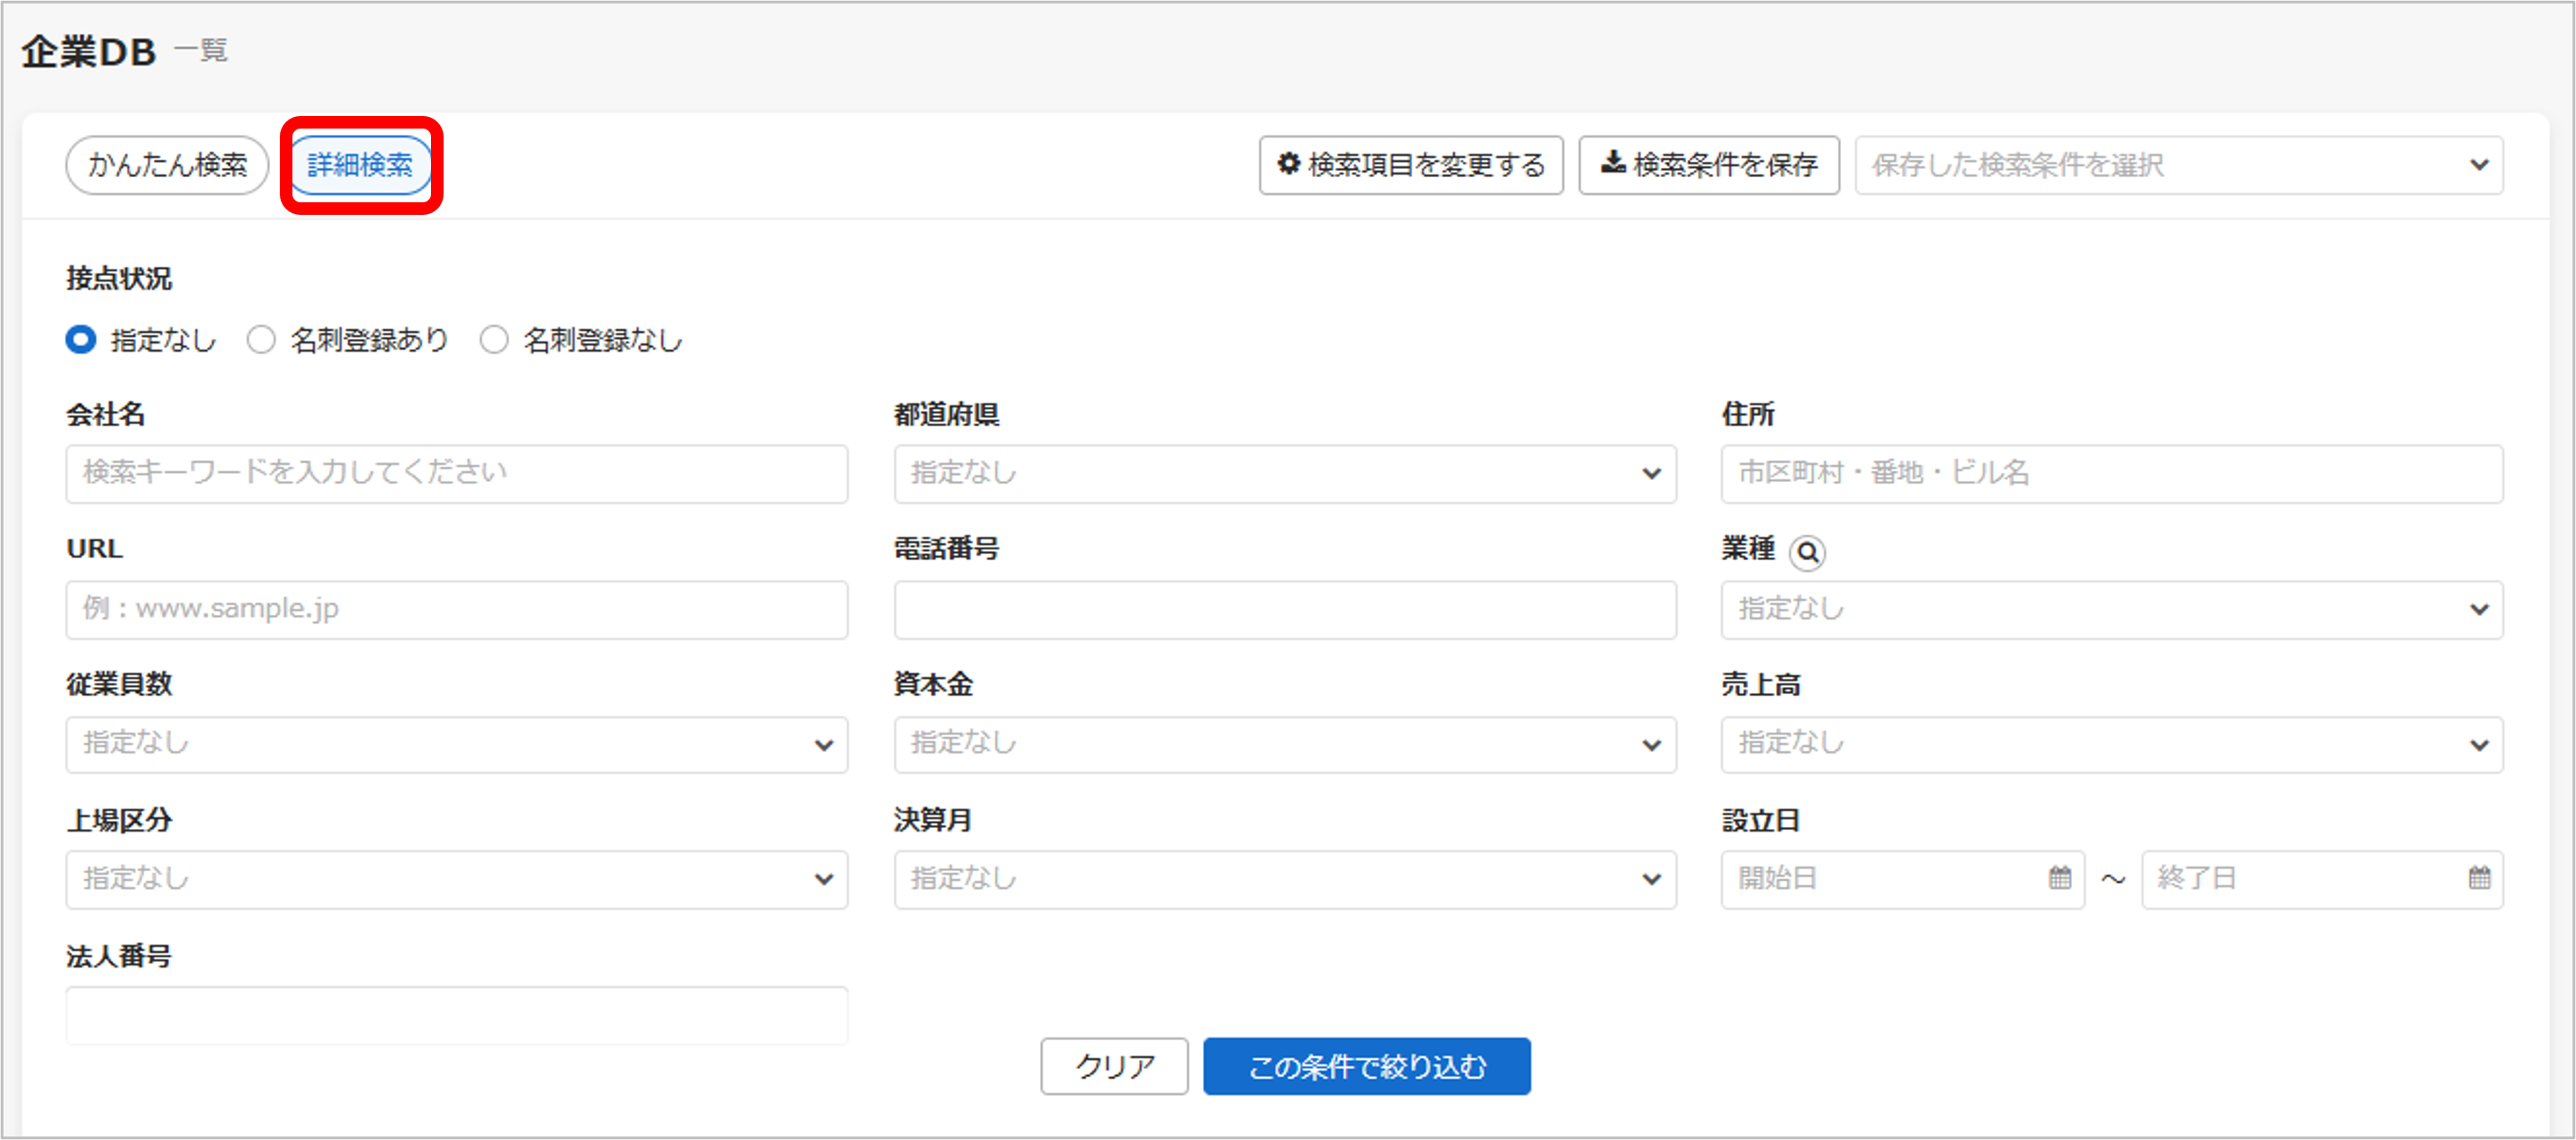Click the calendar icon in the 終了日 field
The image size is (2576, 1140).
tap(2478, 878)
